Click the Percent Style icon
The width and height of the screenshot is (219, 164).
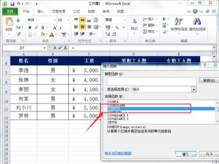[x=117, y=28]
